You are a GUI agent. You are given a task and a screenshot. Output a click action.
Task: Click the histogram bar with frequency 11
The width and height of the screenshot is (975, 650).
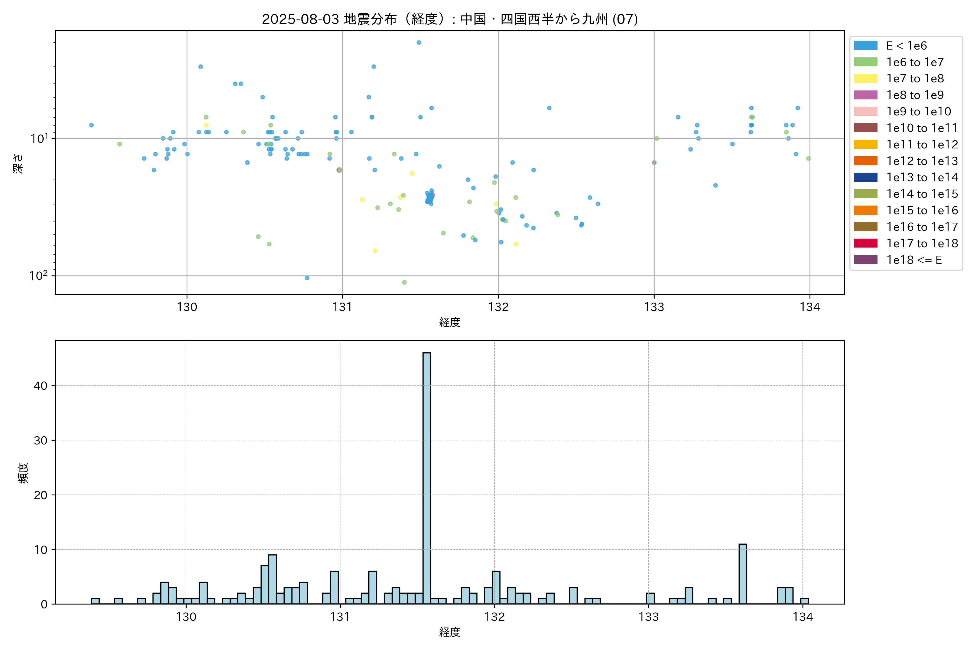742,574
